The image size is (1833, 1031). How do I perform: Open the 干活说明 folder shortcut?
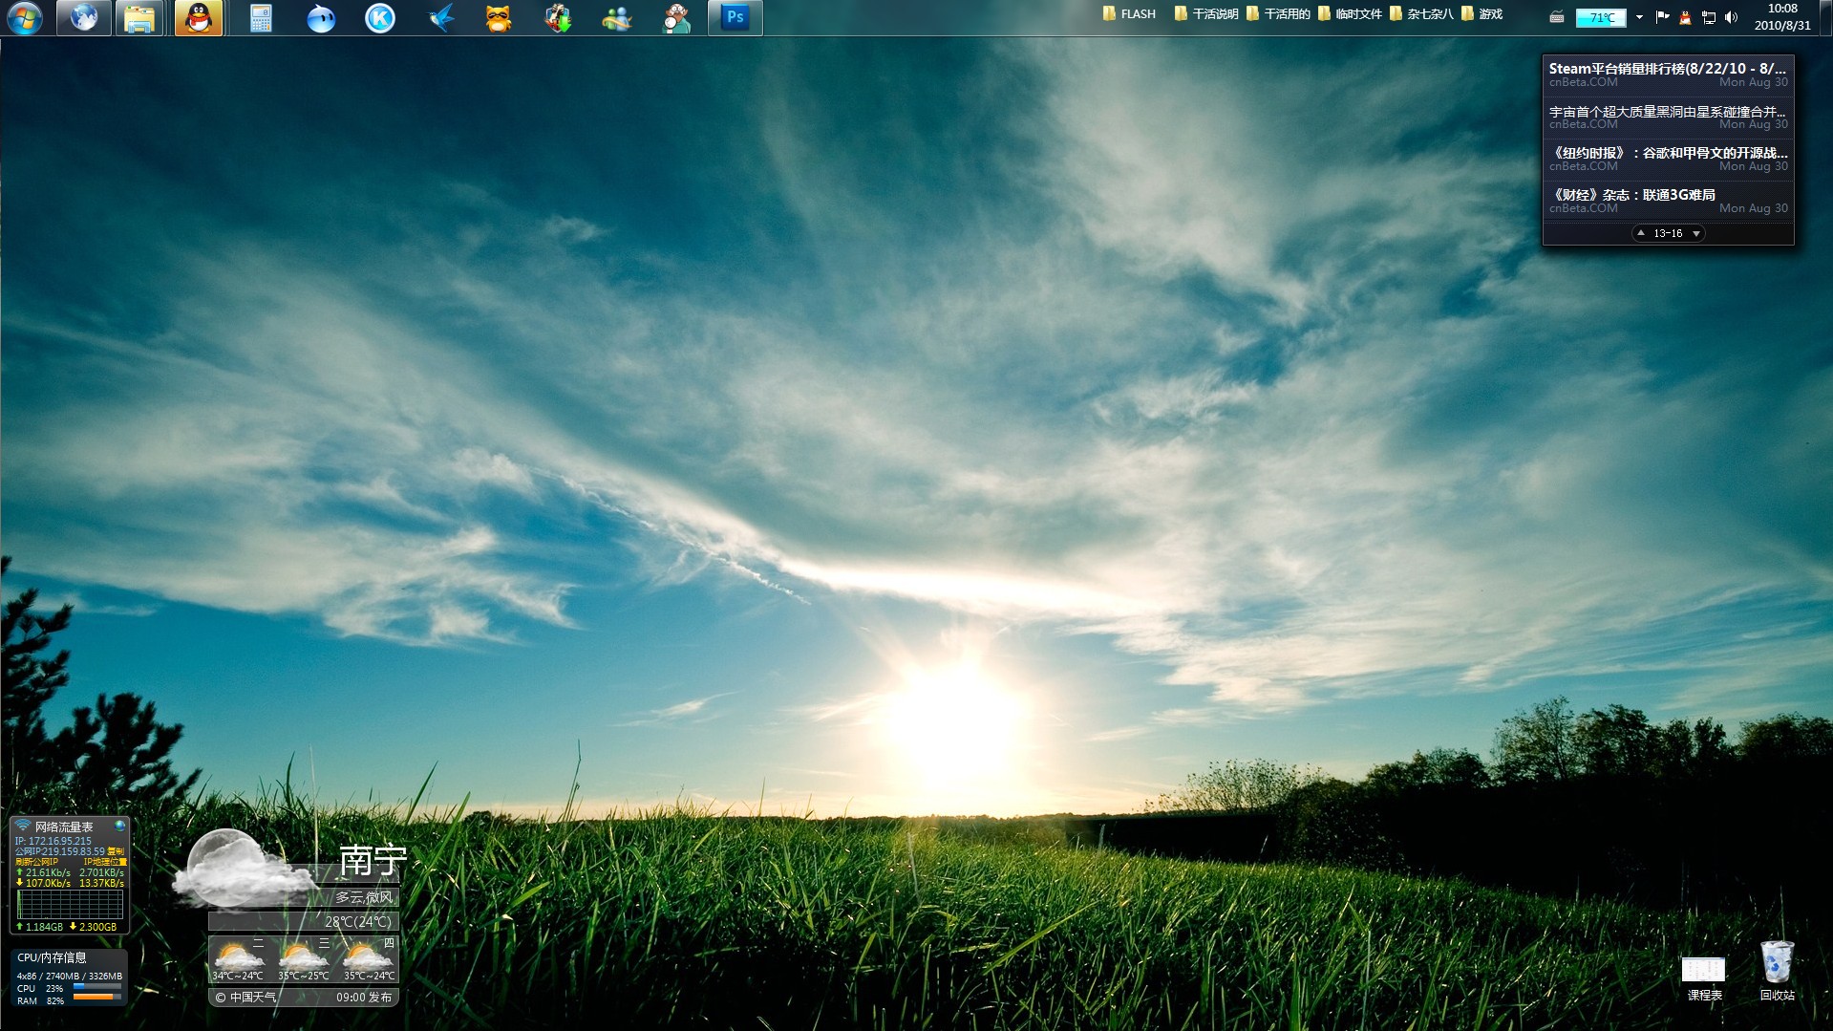coord(1206,14)
